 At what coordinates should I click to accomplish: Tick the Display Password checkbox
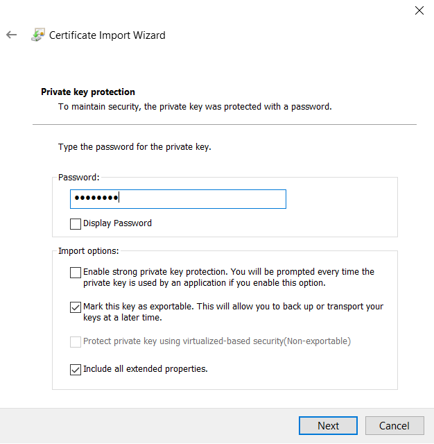coord(76,223)
